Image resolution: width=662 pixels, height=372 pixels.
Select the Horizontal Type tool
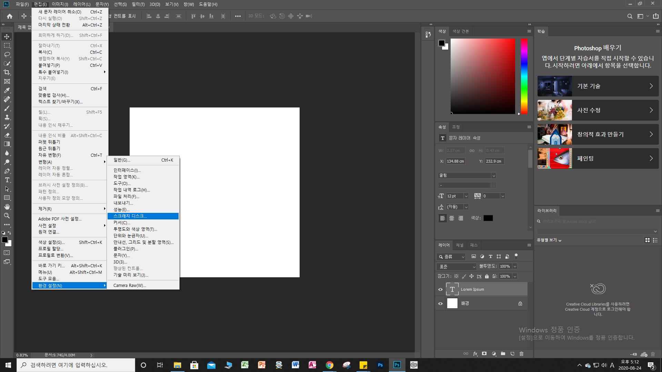pos(7,180)
